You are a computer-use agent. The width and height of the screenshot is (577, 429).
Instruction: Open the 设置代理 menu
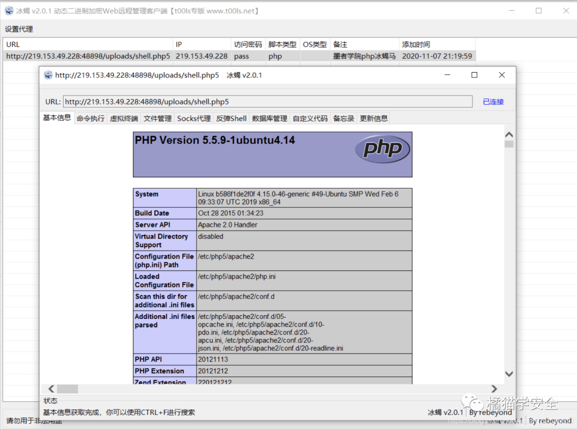point(19,29)
